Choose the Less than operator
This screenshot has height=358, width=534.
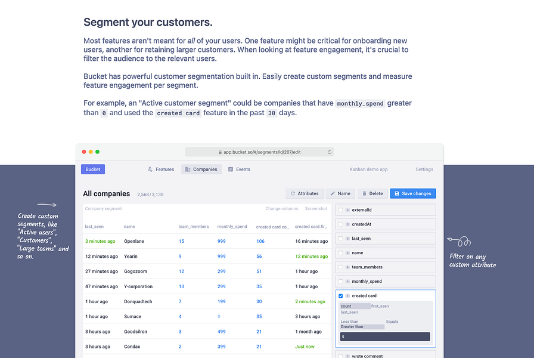click(x=349, y=322)
